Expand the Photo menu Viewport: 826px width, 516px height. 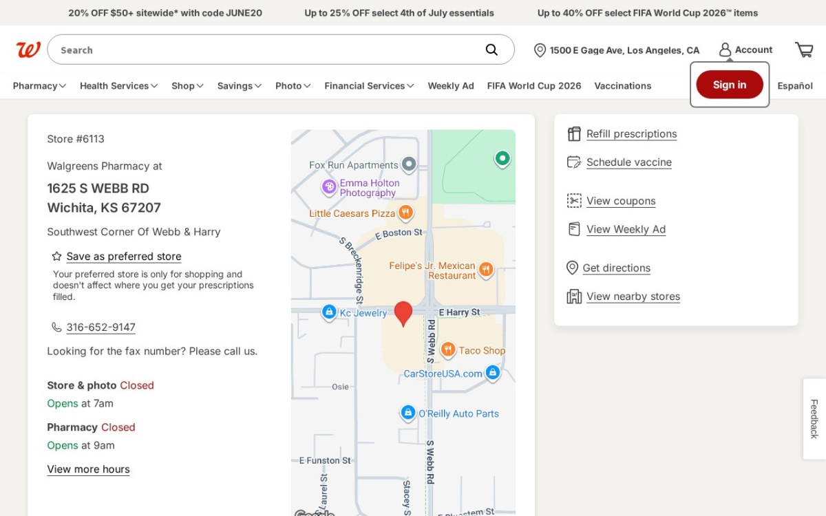(x=293, y=86)
